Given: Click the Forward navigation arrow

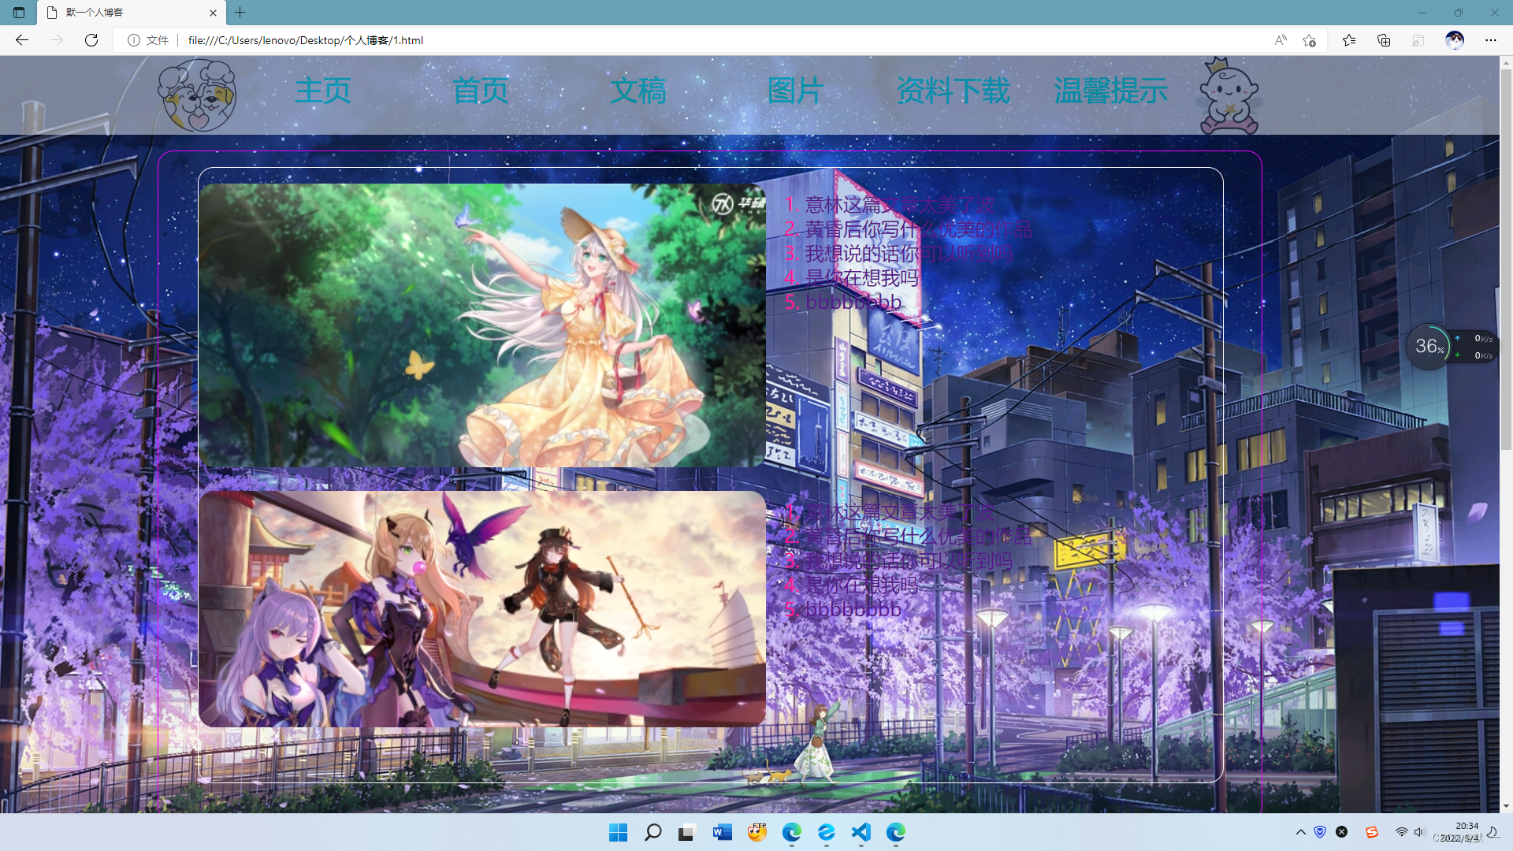Looking at the screenshot, I should pos(57,40).
